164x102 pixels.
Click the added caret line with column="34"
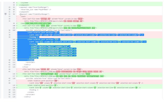point(85,87)
